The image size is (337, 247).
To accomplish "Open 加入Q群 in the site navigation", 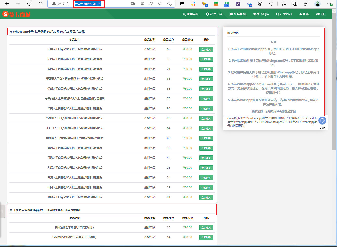I will 261,14.
